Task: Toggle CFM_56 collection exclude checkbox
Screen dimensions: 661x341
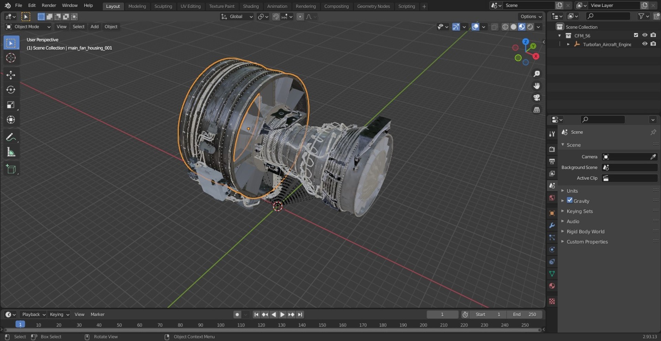Action: click(636, 35)
